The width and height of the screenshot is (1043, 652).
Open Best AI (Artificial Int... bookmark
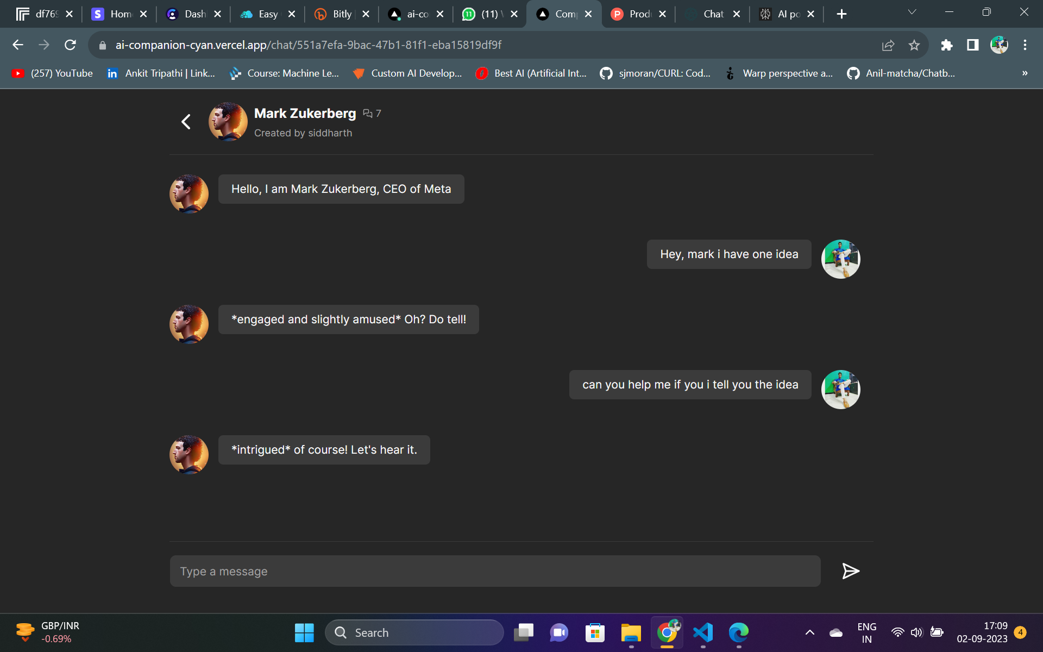tap(531, 73)
